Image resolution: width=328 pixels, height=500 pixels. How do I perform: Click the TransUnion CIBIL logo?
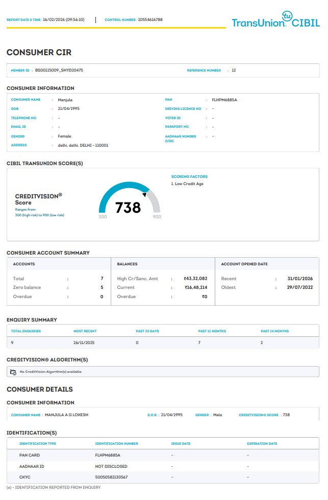point(275,19)
